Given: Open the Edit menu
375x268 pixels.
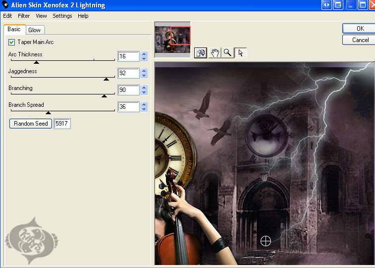Looking at the screenshot, I should [7, 16].
